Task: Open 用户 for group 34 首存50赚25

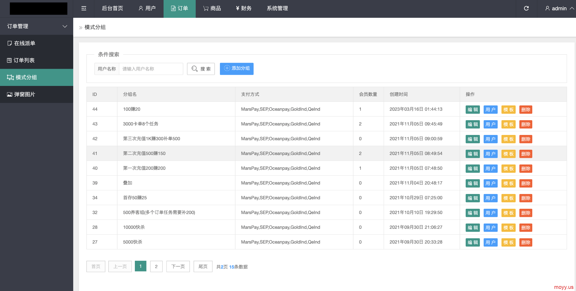Action: point(490,198)
